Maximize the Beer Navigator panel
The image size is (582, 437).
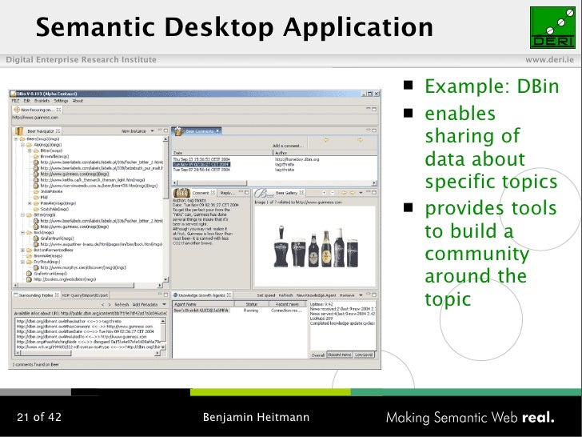pyautogui.click(x=165, y=130)
